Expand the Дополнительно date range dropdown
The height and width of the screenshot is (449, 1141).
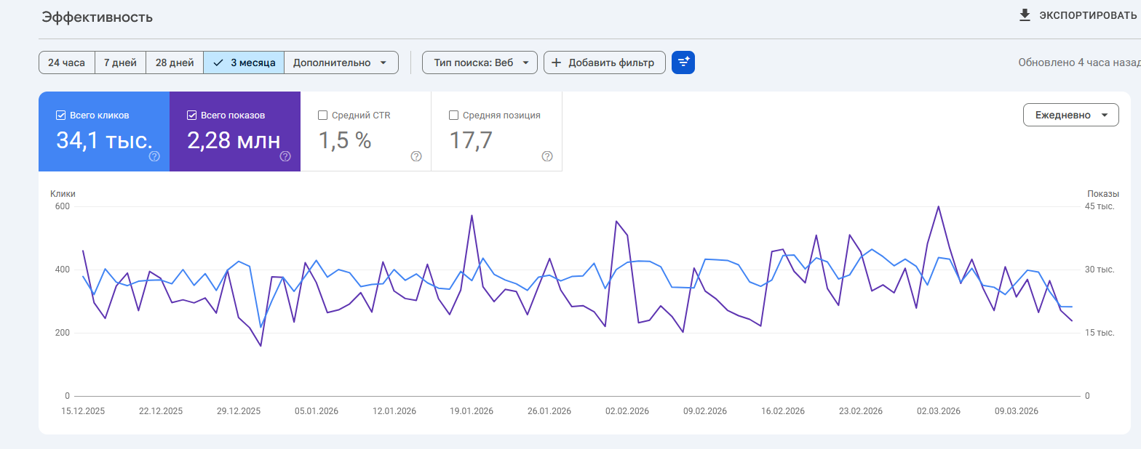[x=341, y=62]
